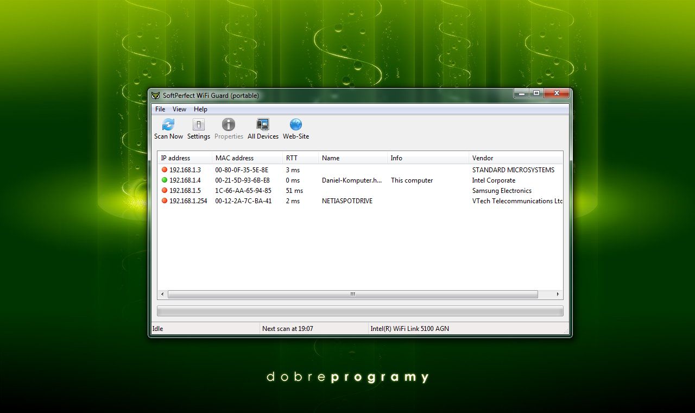Open Settings from the toolbar

[x=198, y=125]
